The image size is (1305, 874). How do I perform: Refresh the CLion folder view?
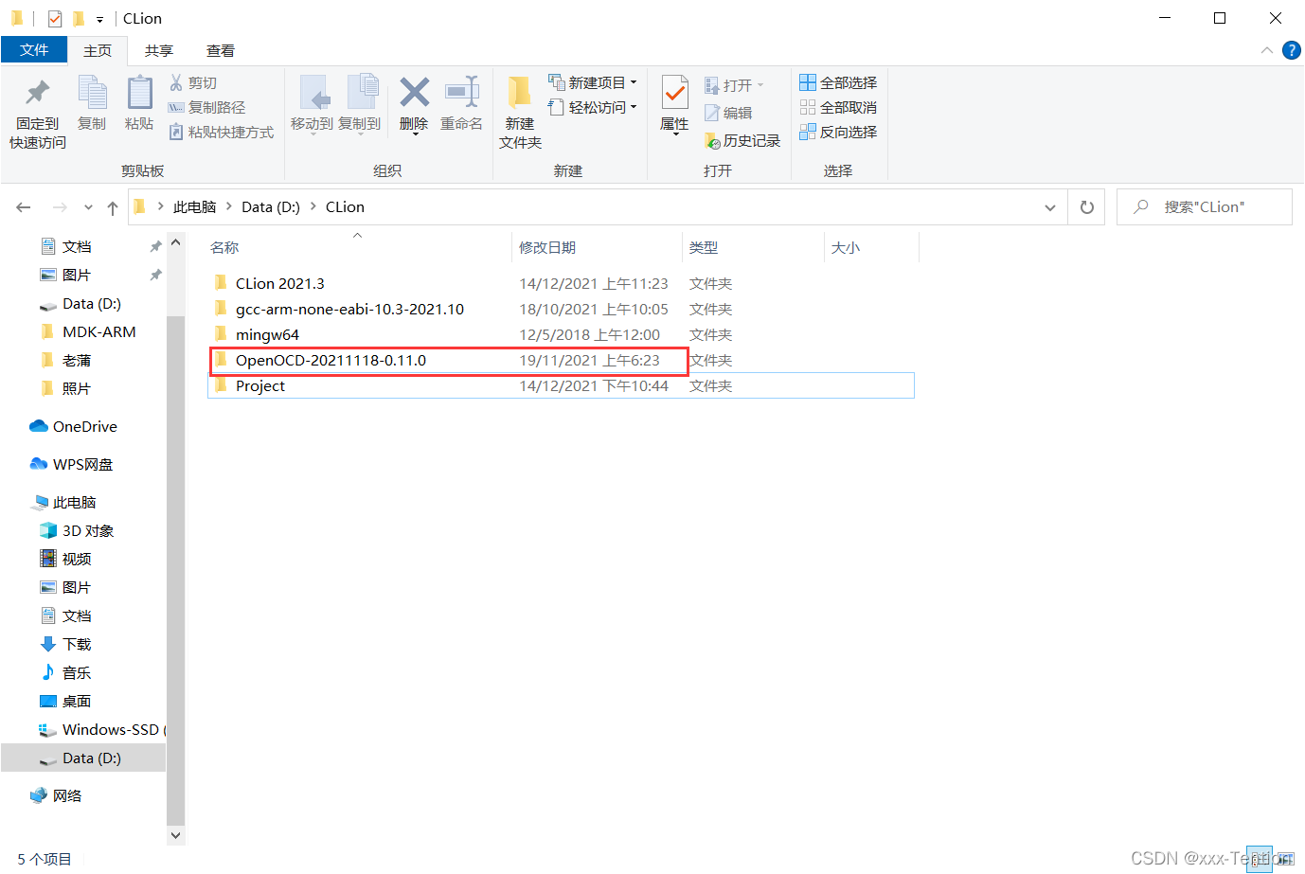tap(1087, 207)
